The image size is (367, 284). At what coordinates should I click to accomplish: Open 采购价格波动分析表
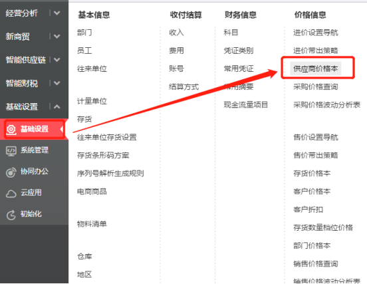[326, 104]
